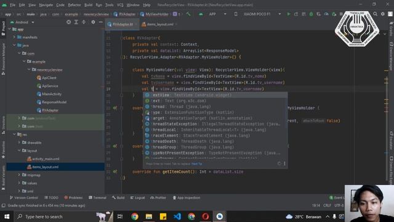Click MyViewHolder breadcrumb in navigation bar
Viewport: 394px width, 222px height.
[155, 14]
